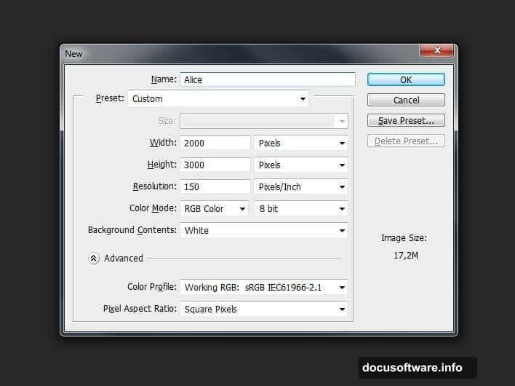The width and height of the screenshot is (515, 386).
Task: Close the New dialog window
Action: point(437,51)
